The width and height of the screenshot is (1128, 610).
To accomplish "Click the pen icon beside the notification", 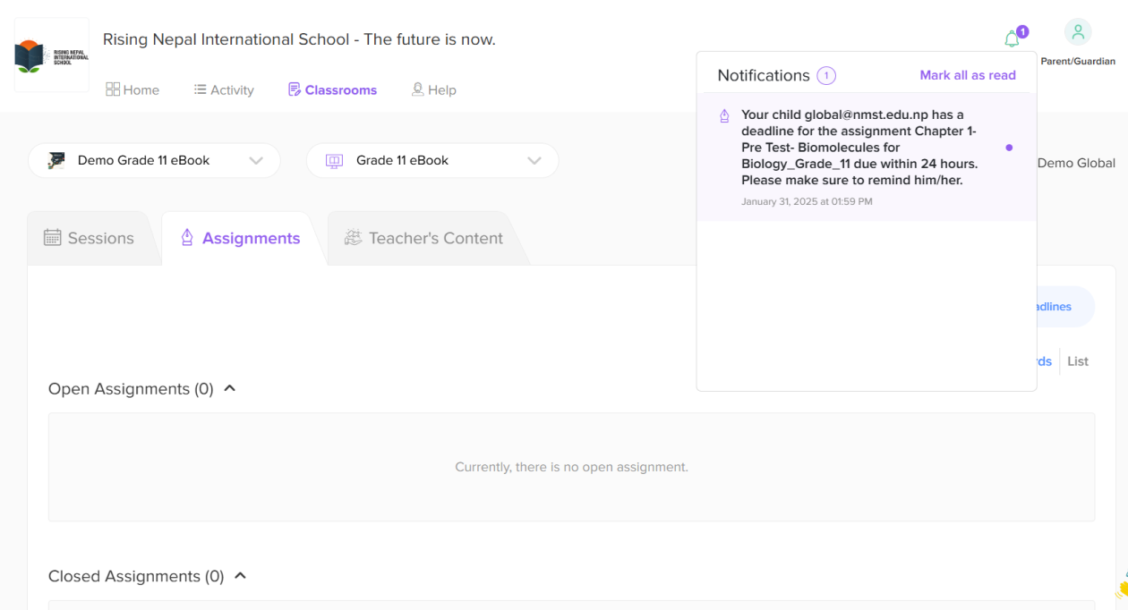I will 724,116.
